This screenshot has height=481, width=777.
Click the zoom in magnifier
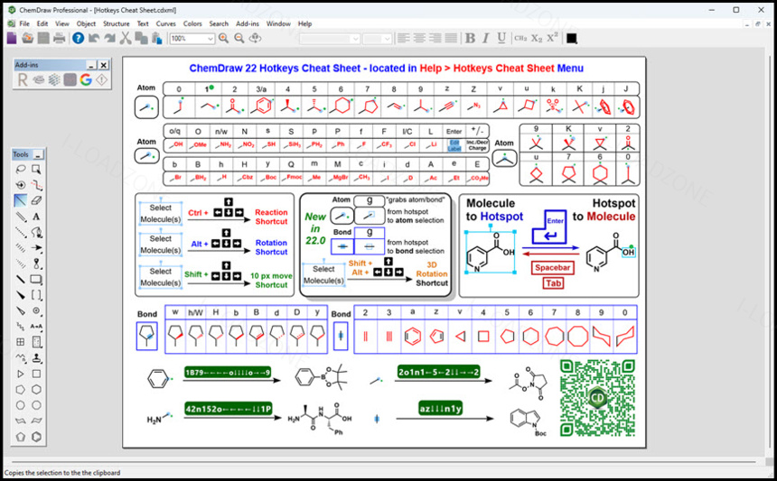223,38
